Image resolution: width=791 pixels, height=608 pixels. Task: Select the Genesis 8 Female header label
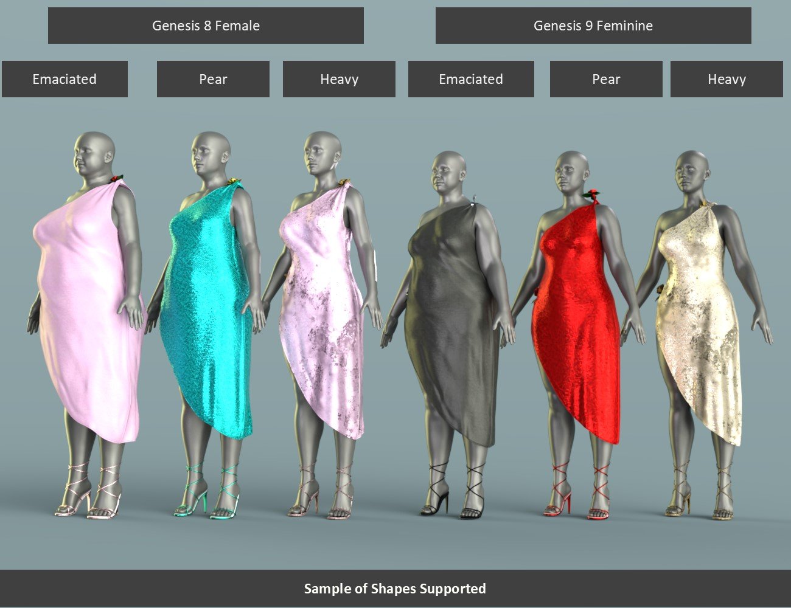click(x=206, y=26)
